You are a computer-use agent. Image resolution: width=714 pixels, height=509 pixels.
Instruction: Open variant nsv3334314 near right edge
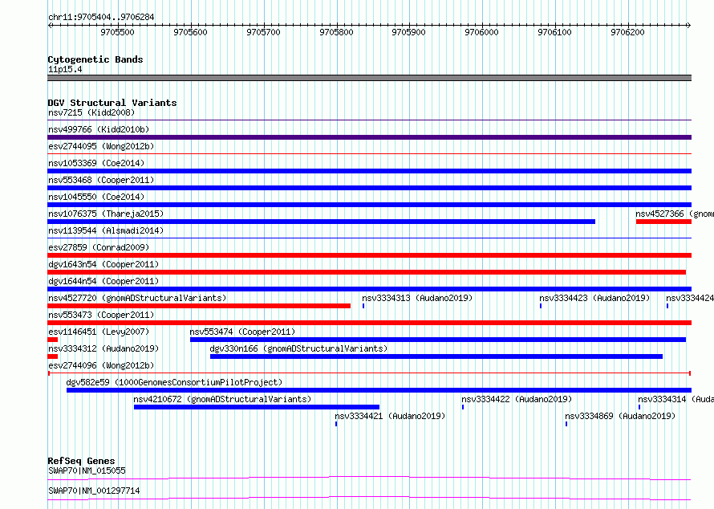click(675, 399)
